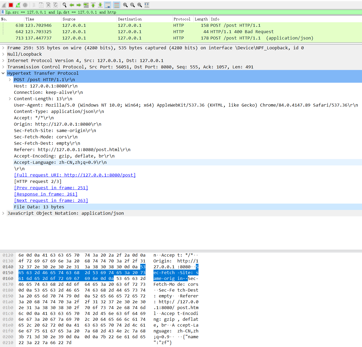362x347 pixels.
Task: Stop the running packet capture
Action: point(11,5)
